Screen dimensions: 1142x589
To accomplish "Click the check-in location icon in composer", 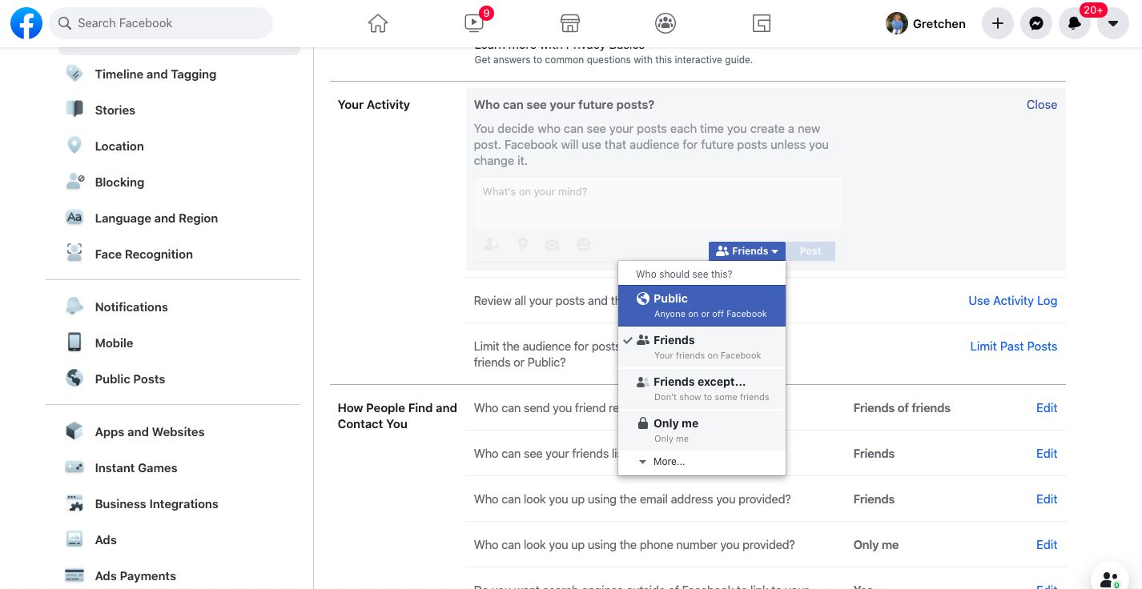I will (x=522, y=244).
